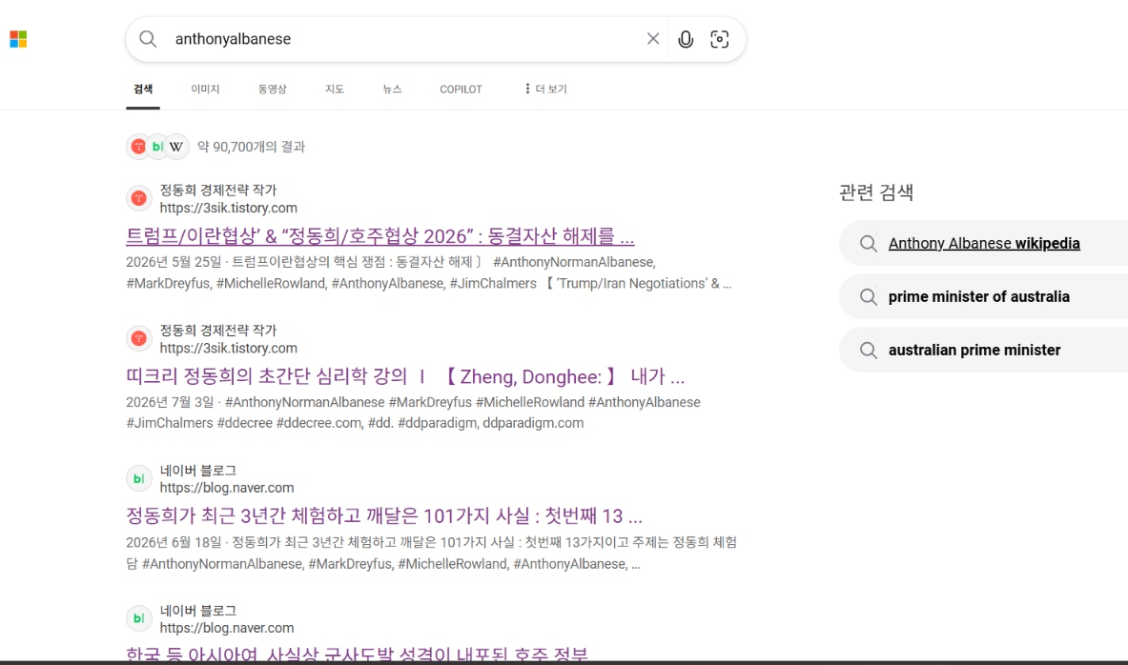Open the 한국 등 아시아여 result title link

click(x=357, y=654)
